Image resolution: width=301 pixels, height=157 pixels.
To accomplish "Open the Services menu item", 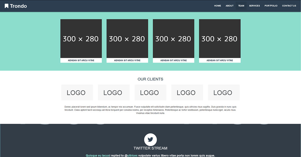I will 254,6.
